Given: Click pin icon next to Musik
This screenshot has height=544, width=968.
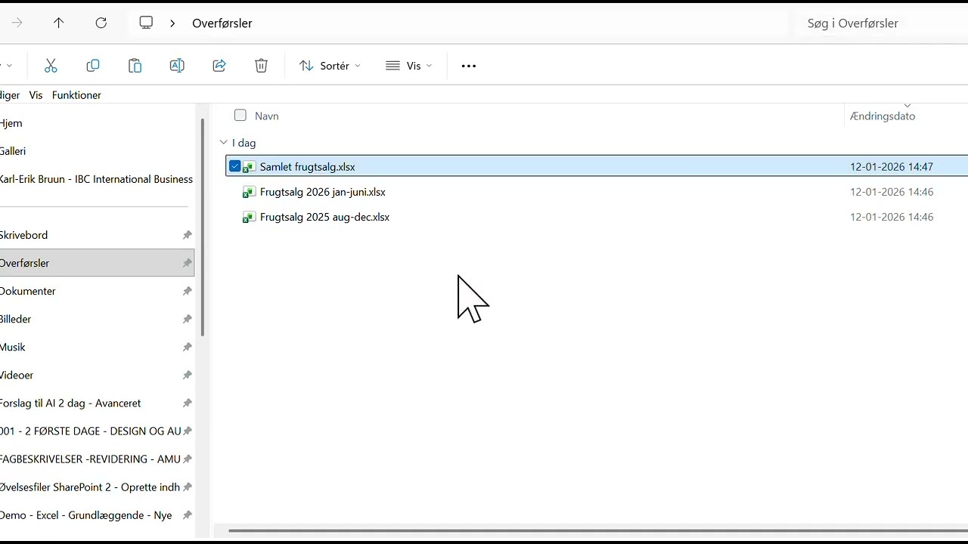Looking at the screenshot, I should [187, 347].
